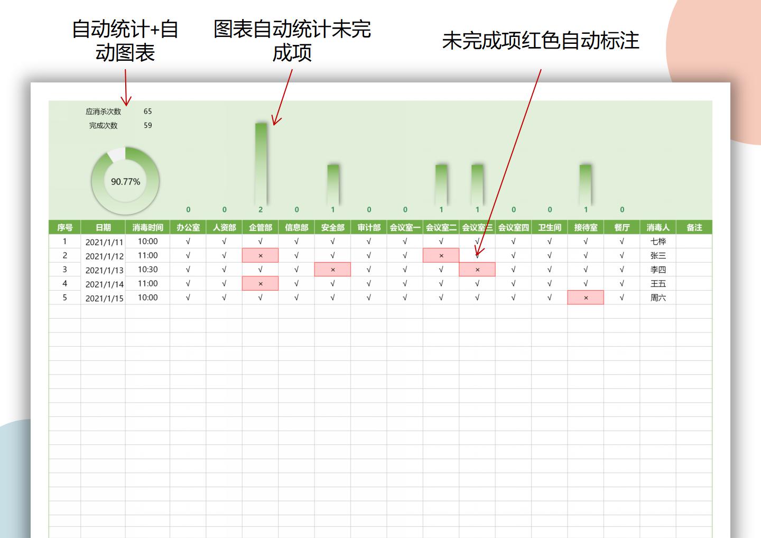Select the 会议室一 column header
The image size is (761, 538).
pos(405,227)
